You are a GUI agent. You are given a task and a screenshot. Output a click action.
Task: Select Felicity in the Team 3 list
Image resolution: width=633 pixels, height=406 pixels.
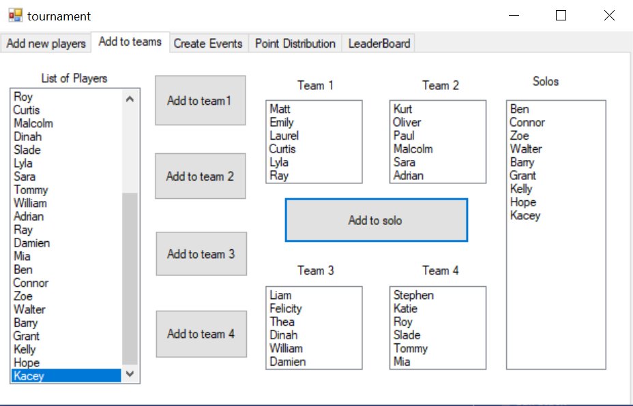[x=314, y=309]
